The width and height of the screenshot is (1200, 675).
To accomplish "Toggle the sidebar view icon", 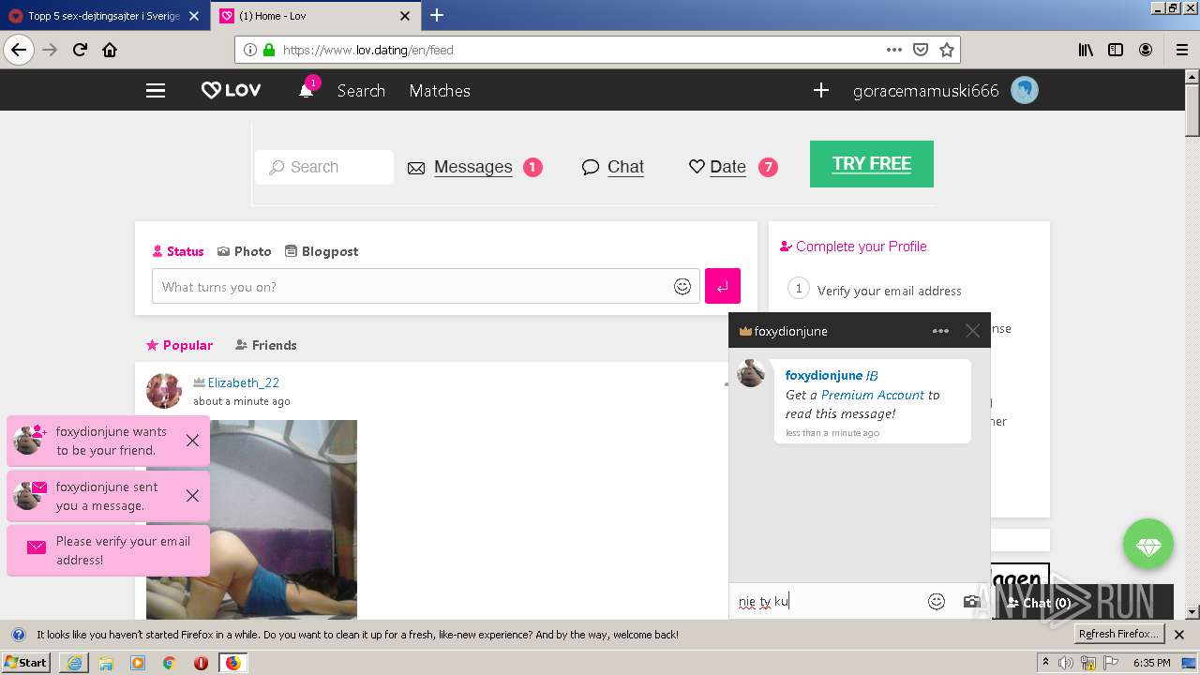I will 1116,50.
